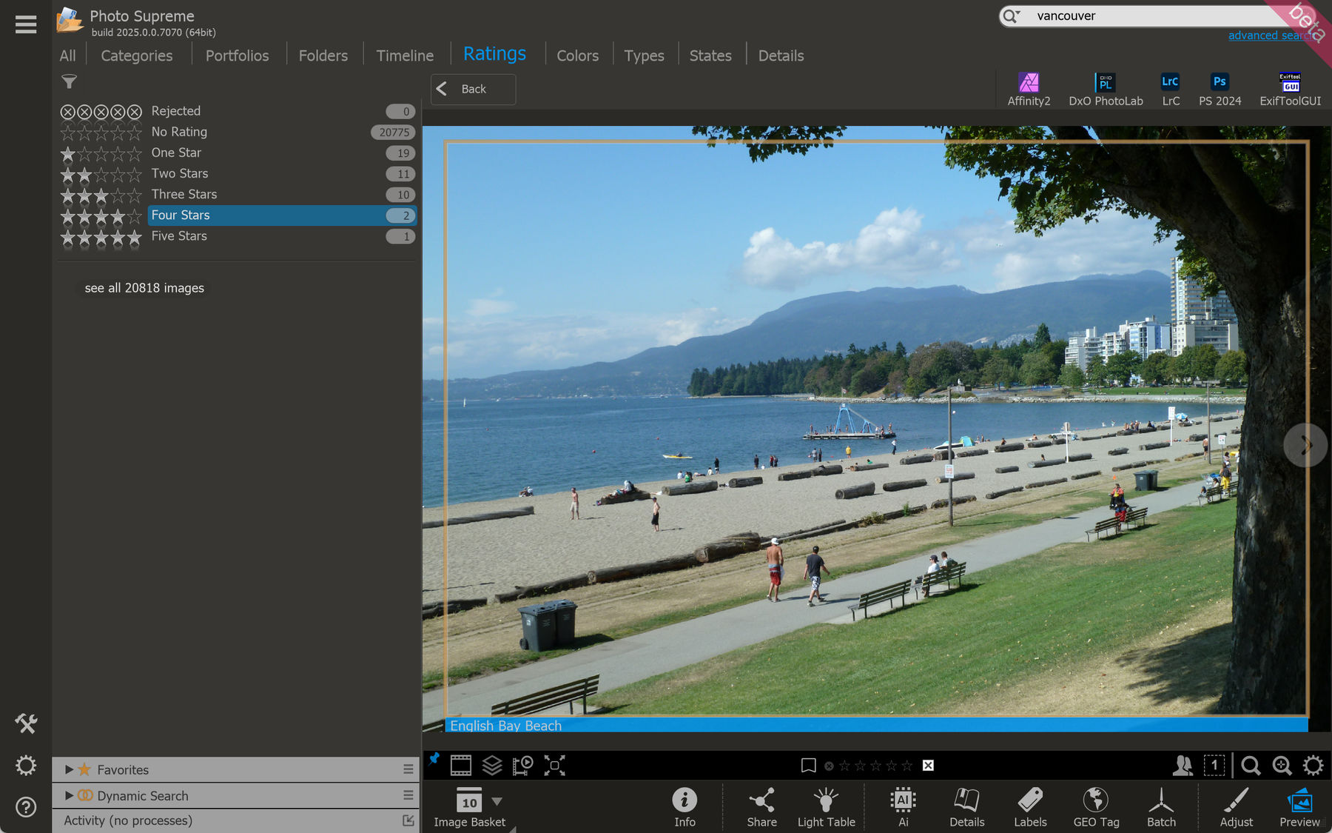Open the Light Table
This screenshot has width=1332, height=833.
tap(826, 807)
